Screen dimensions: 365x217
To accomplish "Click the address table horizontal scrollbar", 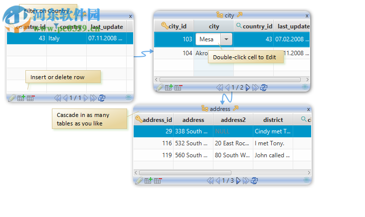I will (185, 173).
